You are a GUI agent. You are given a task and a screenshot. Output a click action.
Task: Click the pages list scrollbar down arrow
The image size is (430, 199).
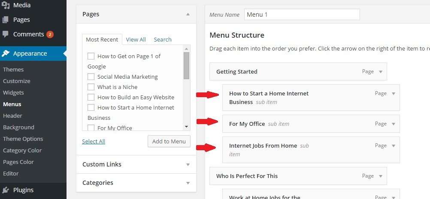click(x=187, y=127)
